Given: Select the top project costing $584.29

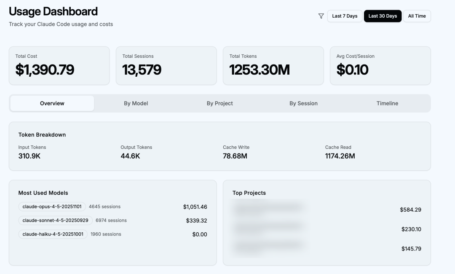Looking at the screenshot, I should tap(411, 209).
